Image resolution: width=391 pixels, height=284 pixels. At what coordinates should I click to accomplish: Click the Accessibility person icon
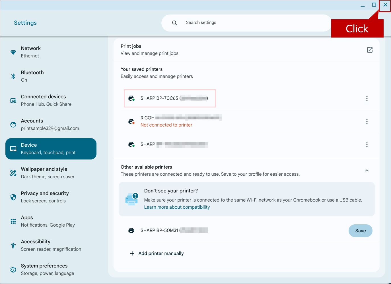(x=13, y=245)
